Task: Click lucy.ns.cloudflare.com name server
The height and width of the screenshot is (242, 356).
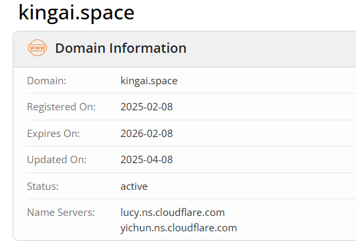Action: [x=173, y=213]
